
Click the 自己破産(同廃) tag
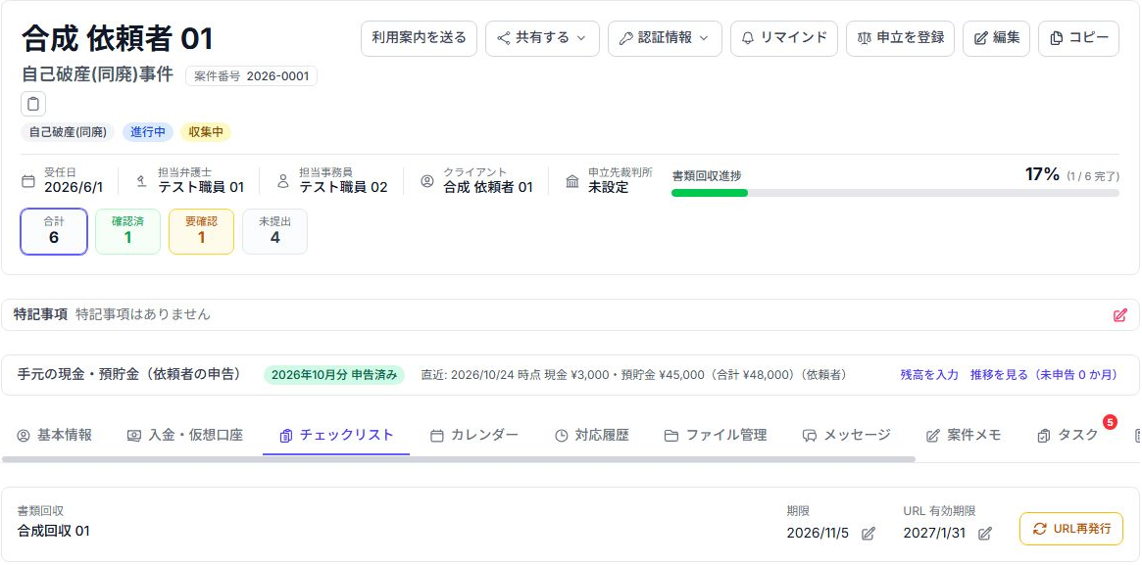(68, 132)
